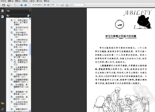Click bookmark icon beside 答完题后一定要检查

(x=12, y=92)
